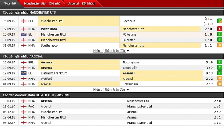This screenshot has height=126, width=224.
Task: Expand arrow below Southampton match row
Action: [x=128, y=51]
